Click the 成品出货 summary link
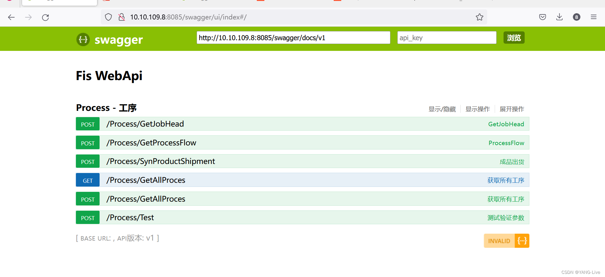This screenshot has width=605, height=277. (x=512, y=162)
